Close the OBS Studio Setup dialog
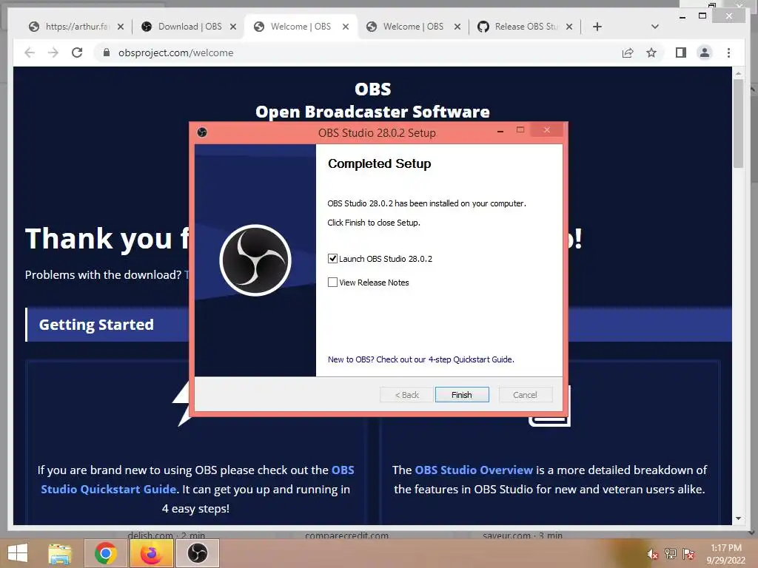The height and width of the screenshot is (568, 758). (547, 130)
